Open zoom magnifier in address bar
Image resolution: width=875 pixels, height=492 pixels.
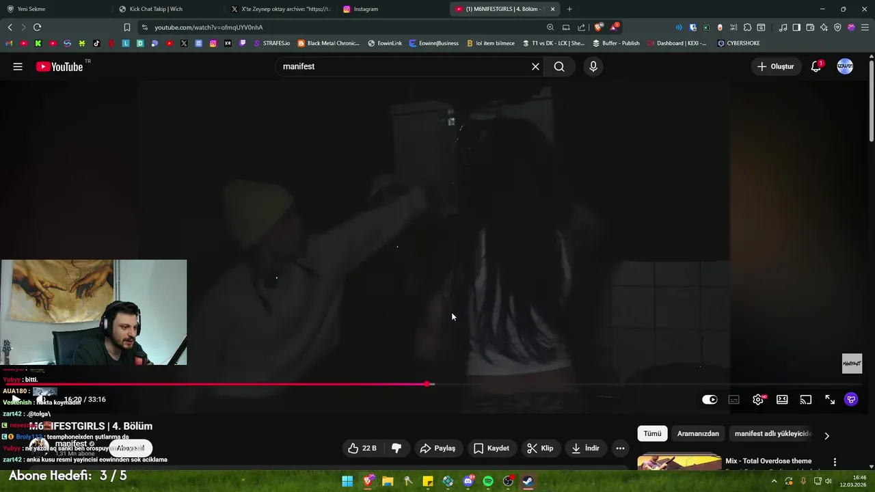click(550, 27)
